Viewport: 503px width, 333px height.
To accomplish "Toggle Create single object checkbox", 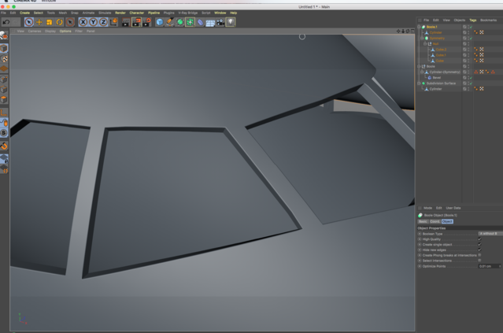I will (479, 245).
